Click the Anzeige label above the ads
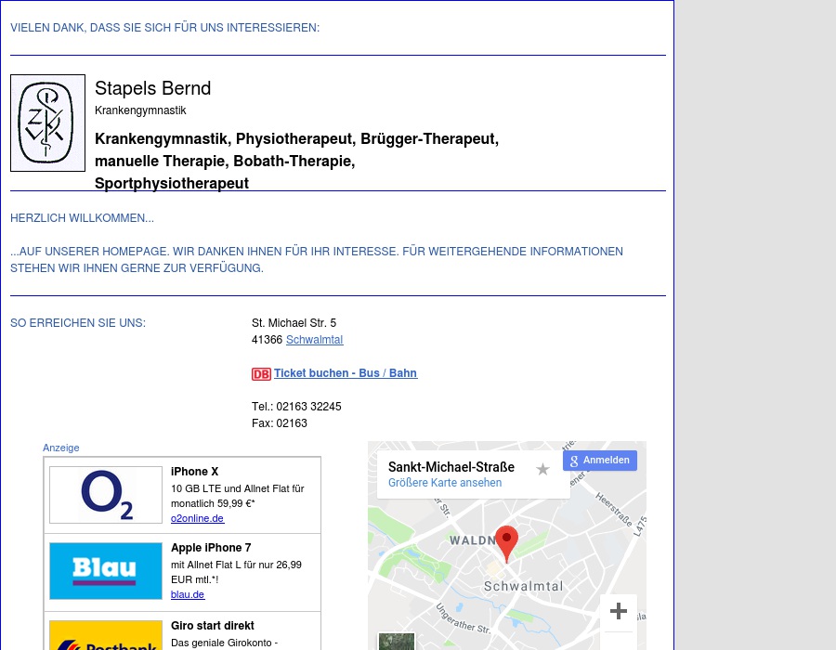This screenshot has height=650, width=836. 60,448
